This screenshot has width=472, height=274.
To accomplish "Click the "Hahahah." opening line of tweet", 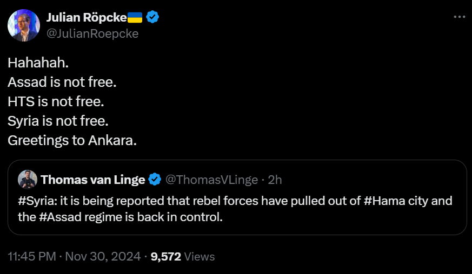I will click(38, 63).
